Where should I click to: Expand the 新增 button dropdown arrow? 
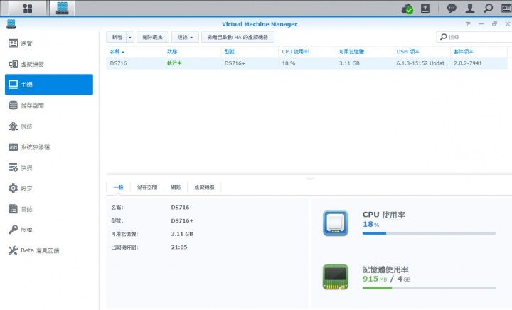(x=130, y=37)
